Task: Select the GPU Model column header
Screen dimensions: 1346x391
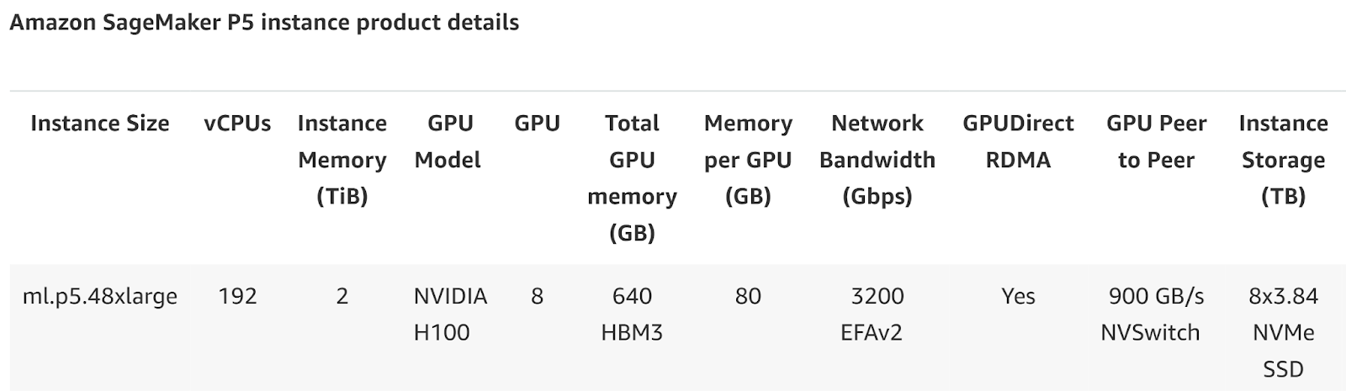Action: [449, 141]
